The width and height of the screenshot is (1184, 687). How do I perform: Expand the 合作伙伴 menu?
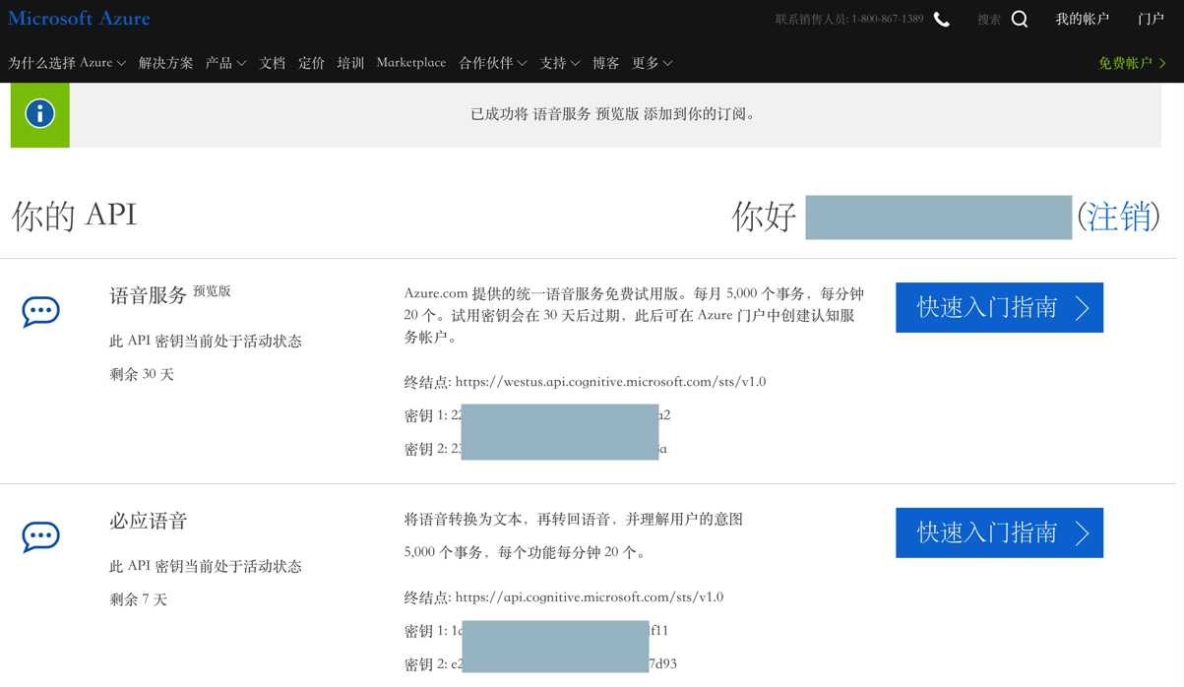[492, 63]
